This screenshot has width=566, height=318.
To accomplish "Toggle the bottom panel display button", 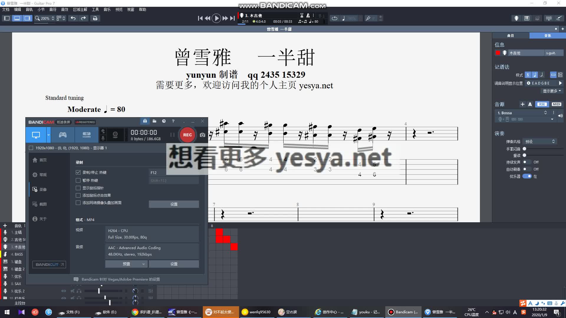I will [x=17, y=18].
